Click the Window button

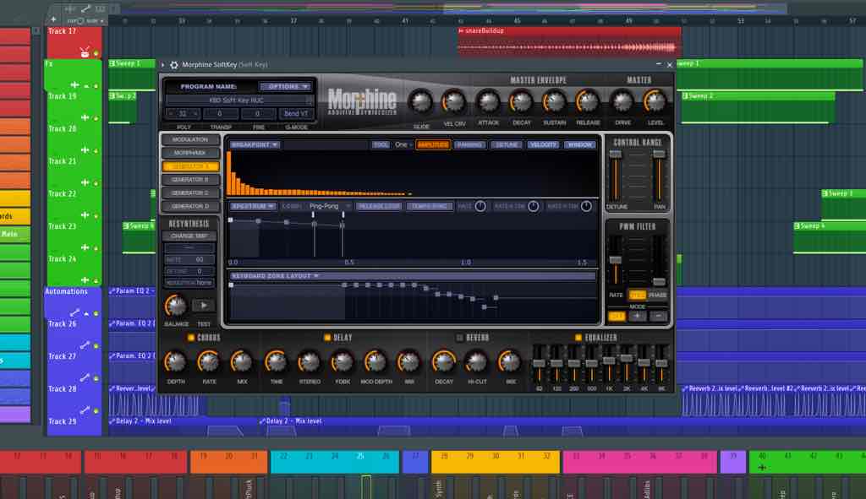click(x=579, y=144)
